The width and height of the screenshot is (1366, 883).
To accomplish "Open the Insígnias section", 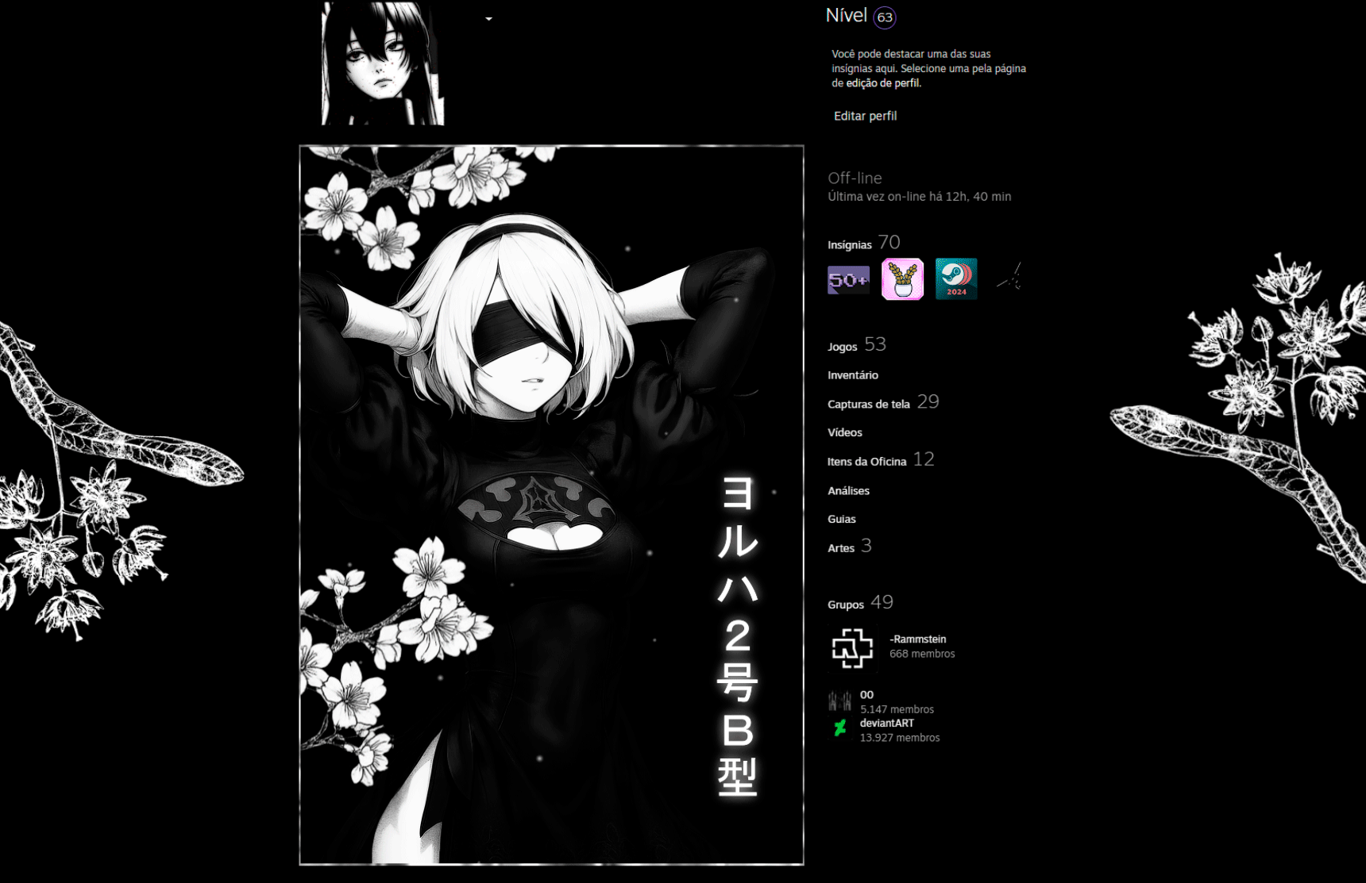I will pyautogui.click(x=850, y=244).
